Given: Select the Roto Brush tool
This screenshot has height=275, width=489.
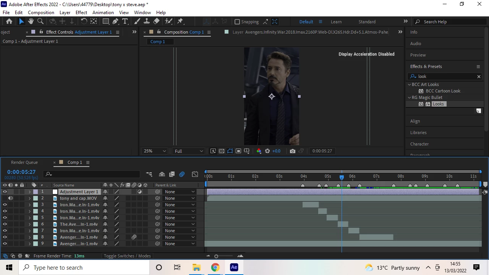Looking at the screenshot, I should coord(168,21).
